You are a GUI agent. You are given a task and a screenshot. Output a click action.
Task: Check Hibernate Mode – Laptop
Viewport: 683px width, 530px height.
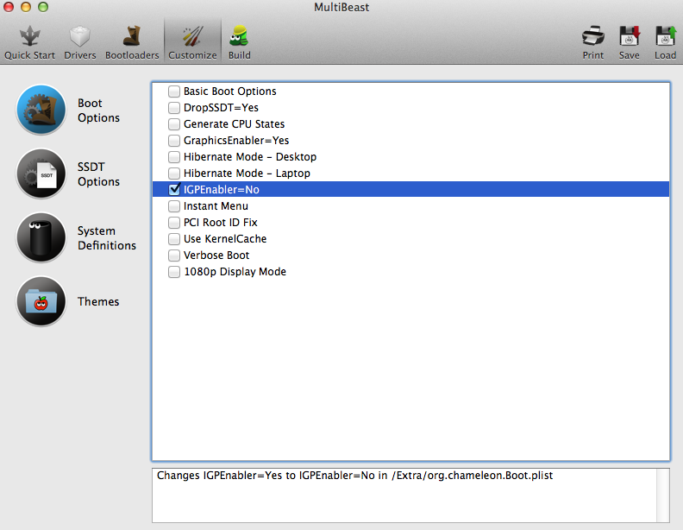(174, 174)
